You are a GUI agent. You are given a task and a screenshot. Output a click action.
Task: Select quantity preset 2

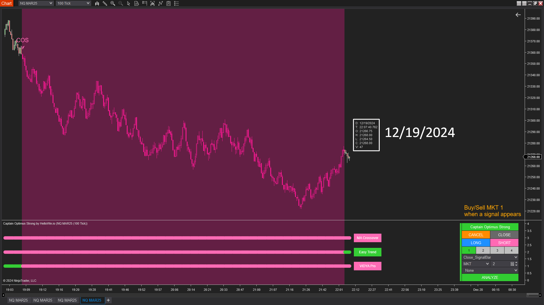click(483, 250)
